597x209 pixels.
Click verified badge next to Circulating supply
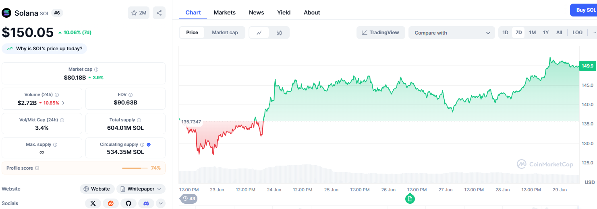(x=149, y=145)
